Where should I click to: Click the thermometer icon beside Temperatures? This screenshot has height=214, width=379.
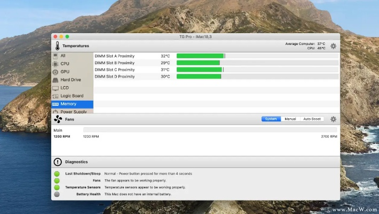[x=57, y=46]
